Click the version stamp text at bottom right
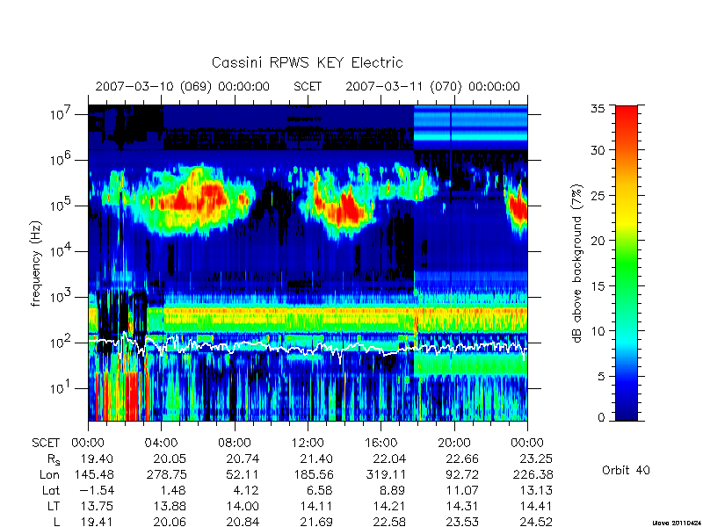 coord(677,523)
